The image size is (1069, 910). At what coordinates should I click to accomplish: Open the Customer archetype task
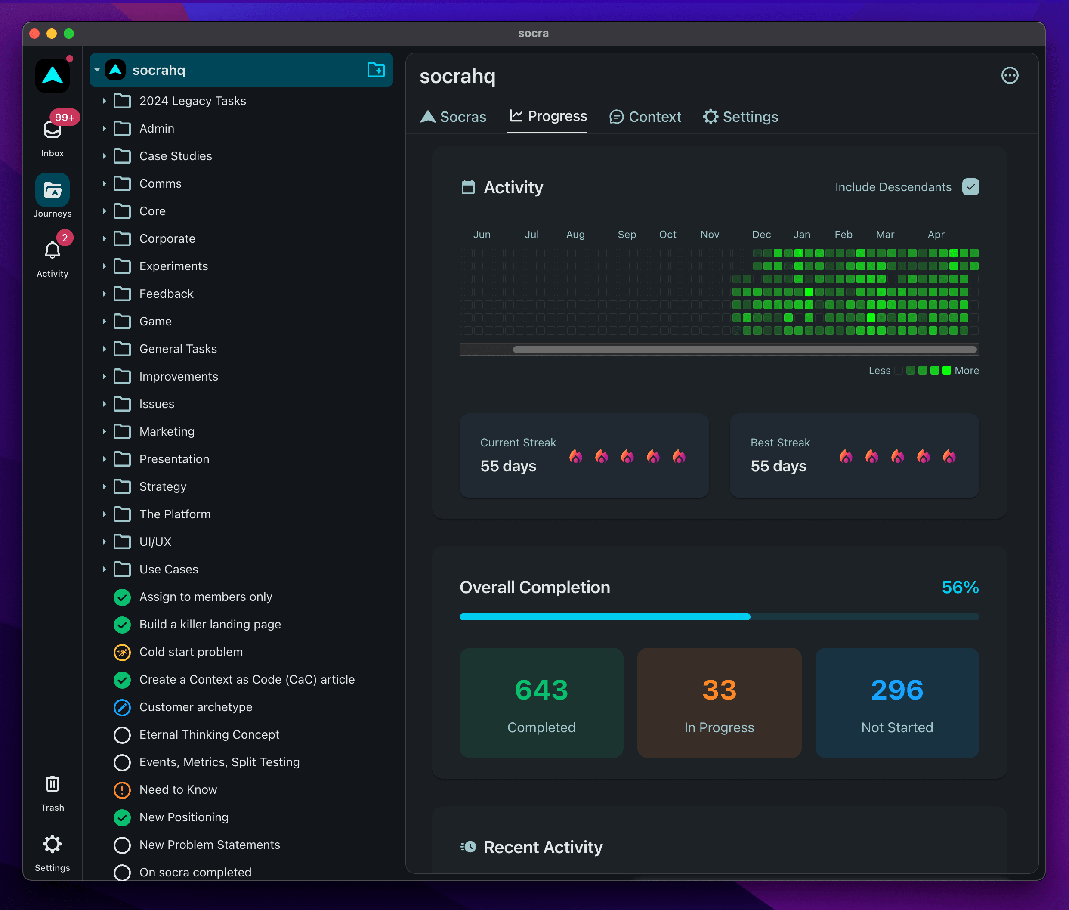pos(196,707)
